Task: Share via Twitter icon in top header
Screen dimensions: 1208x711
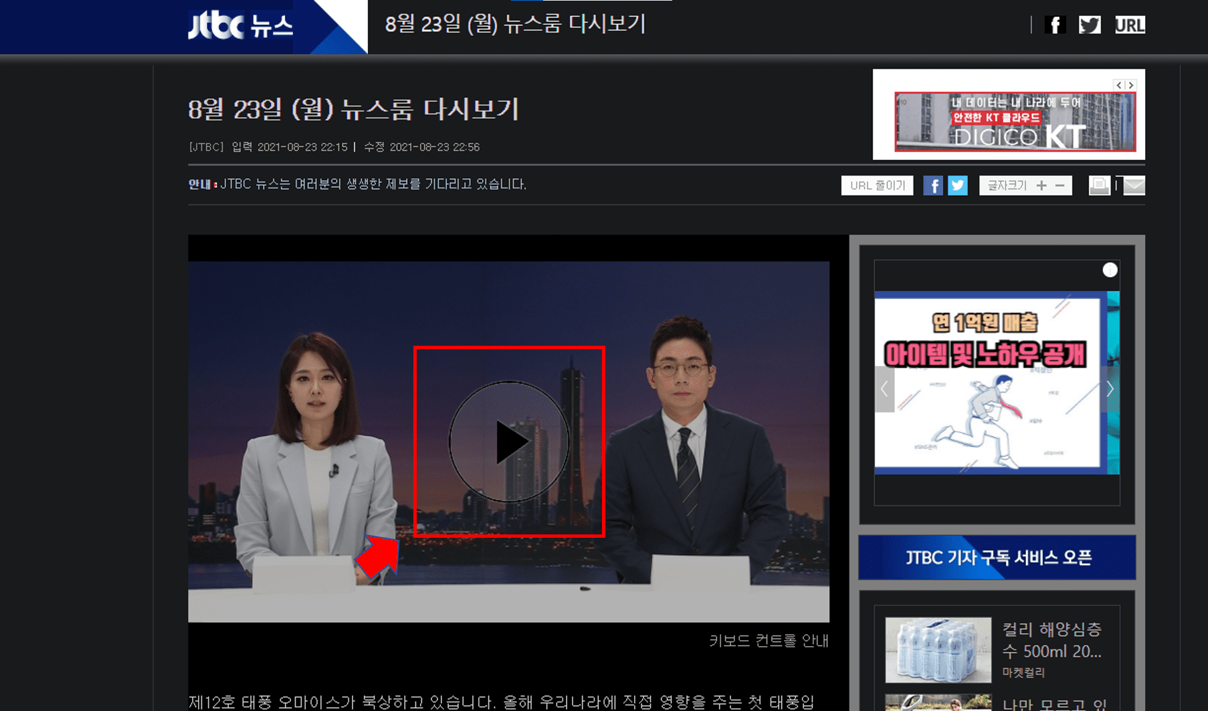Action: (x=1090, y=25)
